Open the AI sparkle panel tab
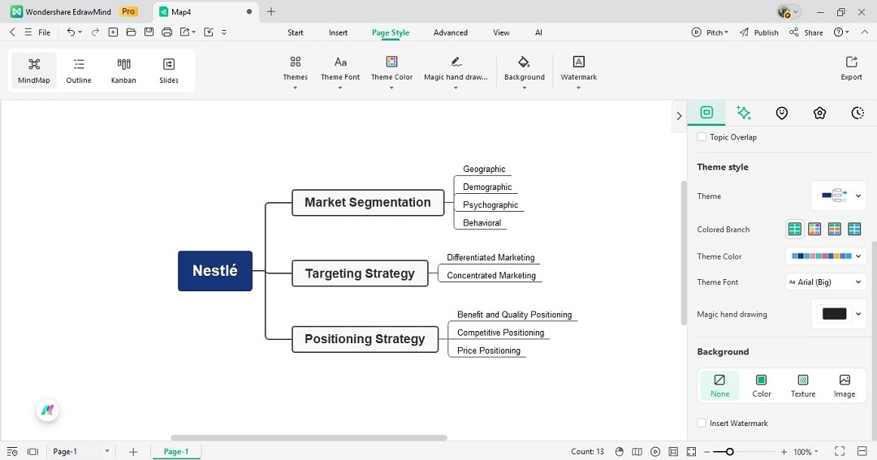 (x=743, y=113)
